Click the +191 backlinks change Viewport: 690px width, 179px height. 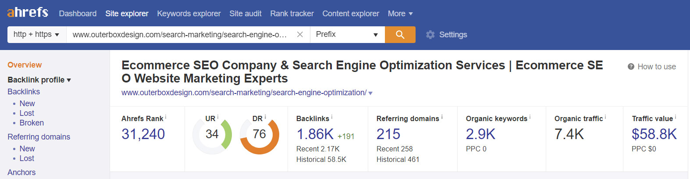[x=346, y=136]
